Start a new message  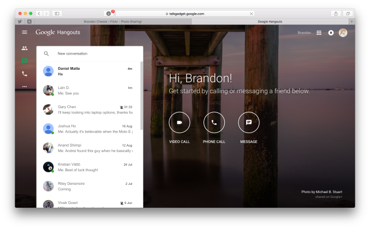tap(249, 122)
